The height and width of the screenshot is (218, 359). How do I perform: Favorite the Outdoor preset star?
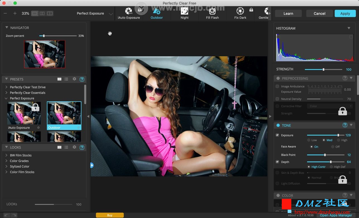click(x=78, y=128)
